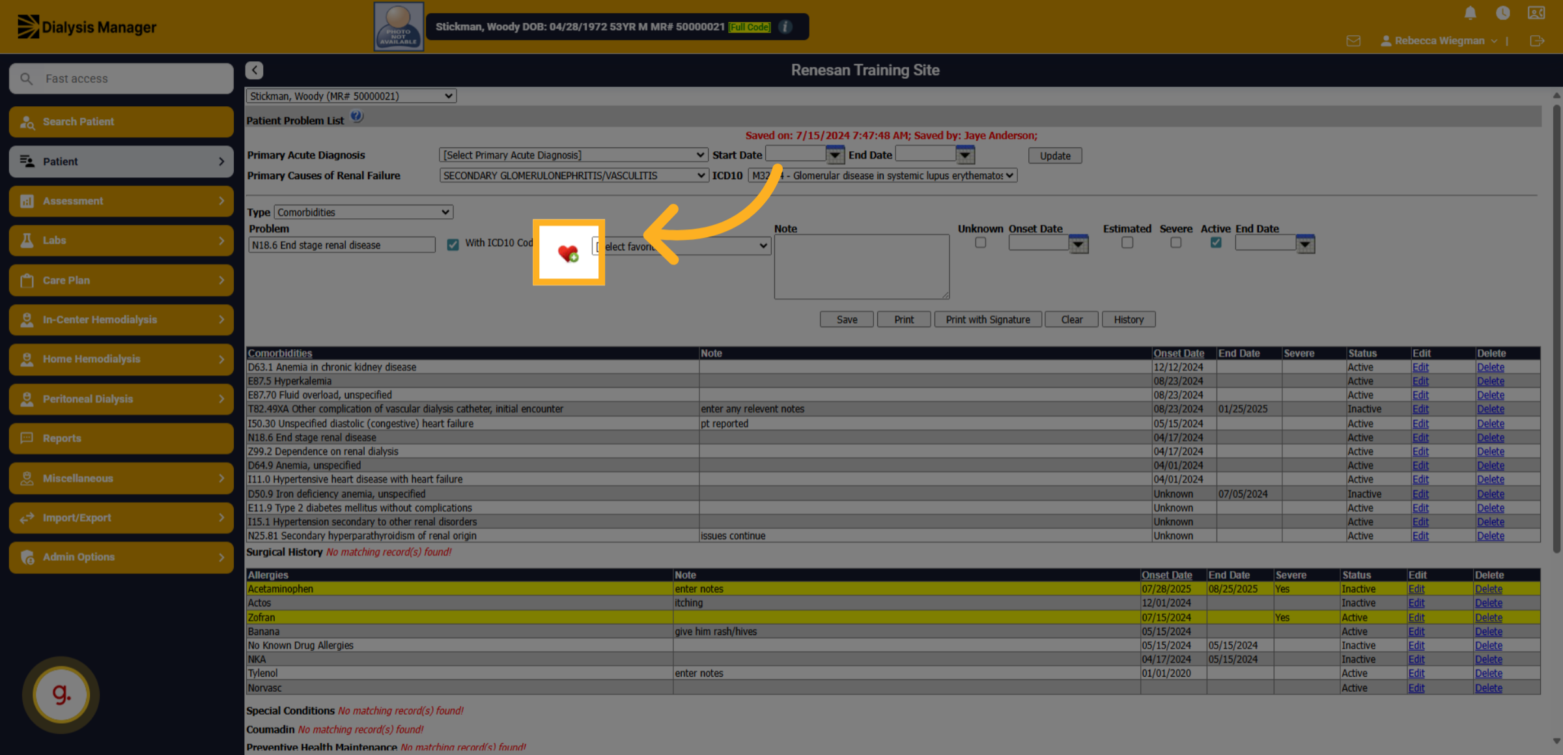
Task: Uncheck the Active checkbox
Action: [x=1215, y=242]
